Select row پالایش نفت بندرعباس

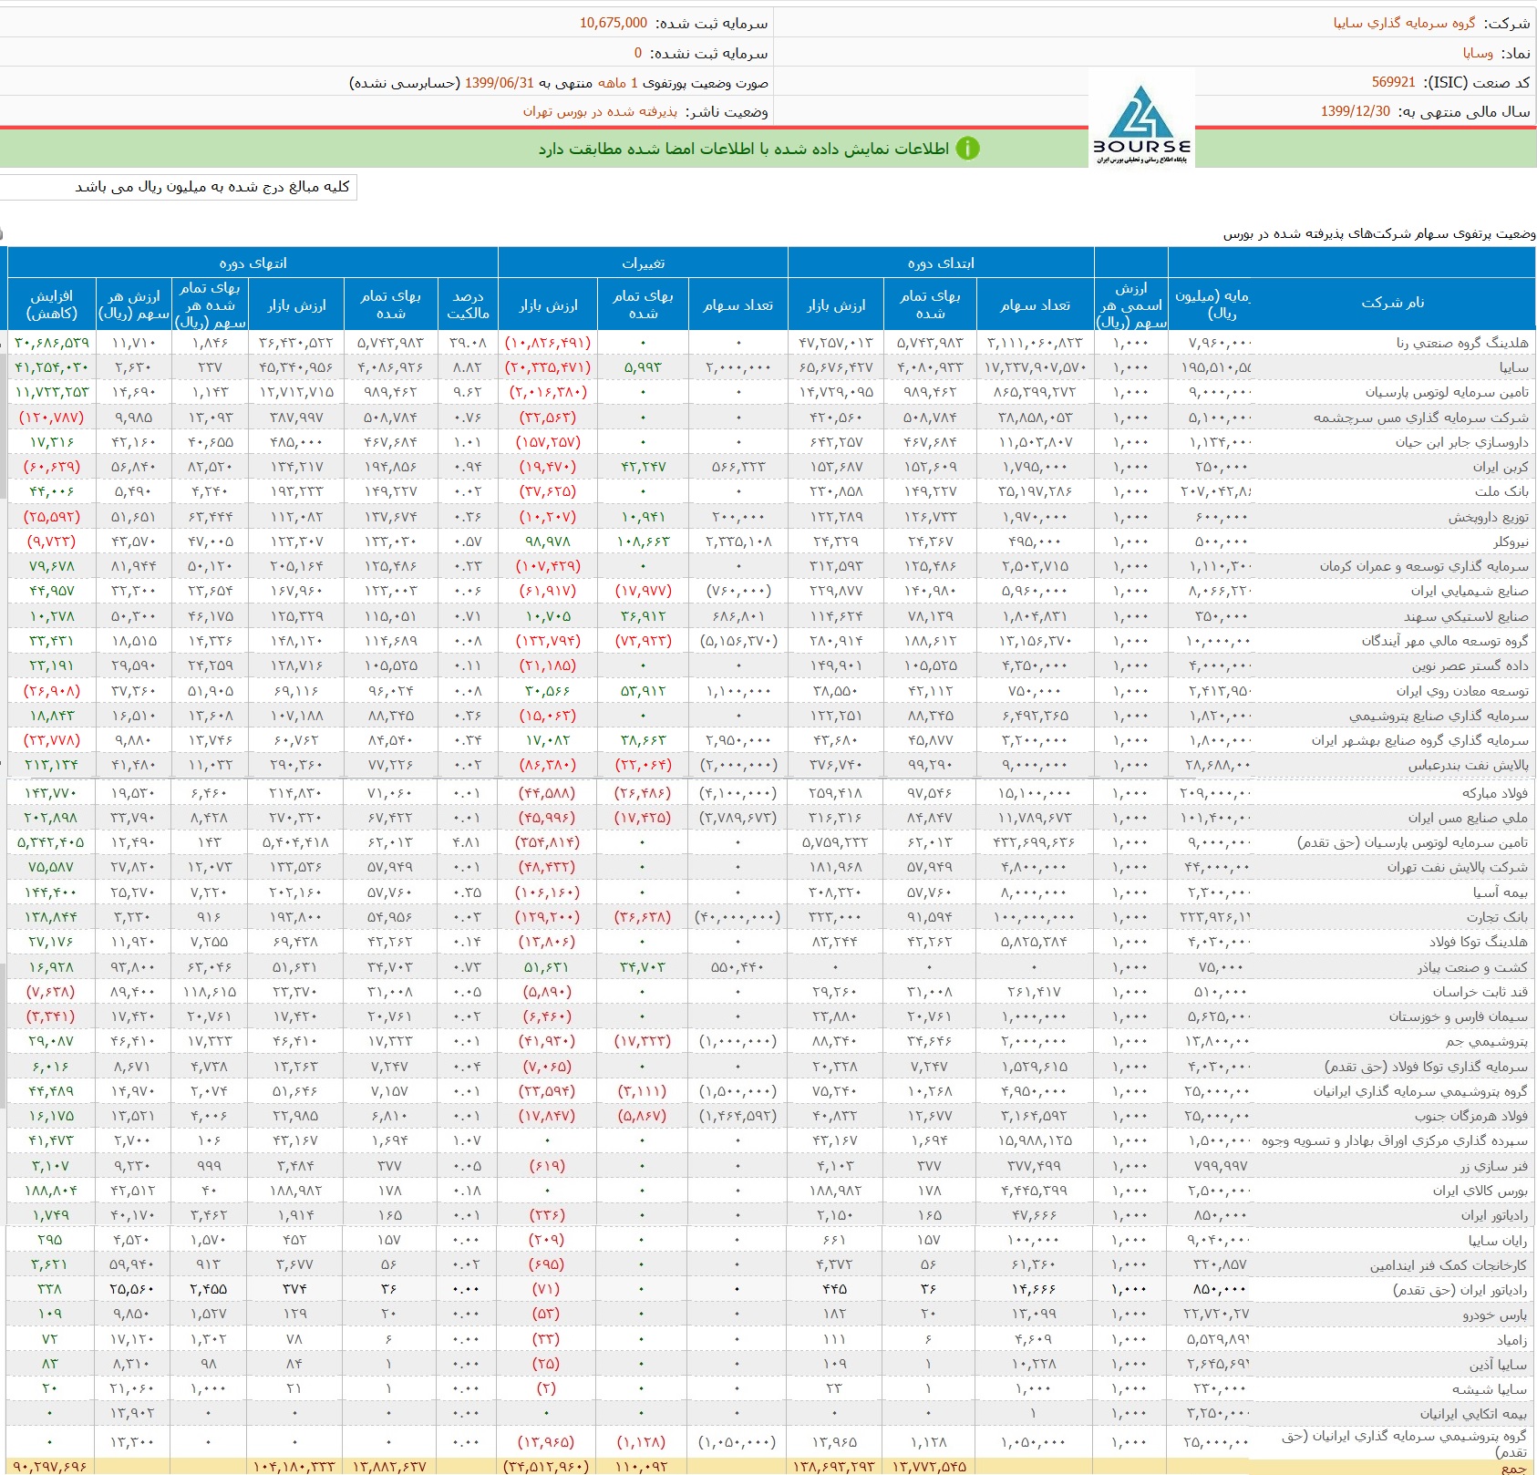pyautogui.click(x=771, y=765)
